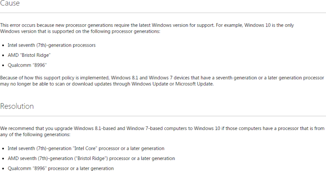Click the Intel seventh (7th)-generation processors list item

52,45
